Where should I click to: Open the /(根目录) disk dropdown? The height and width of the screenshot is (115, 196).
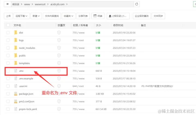118,16
